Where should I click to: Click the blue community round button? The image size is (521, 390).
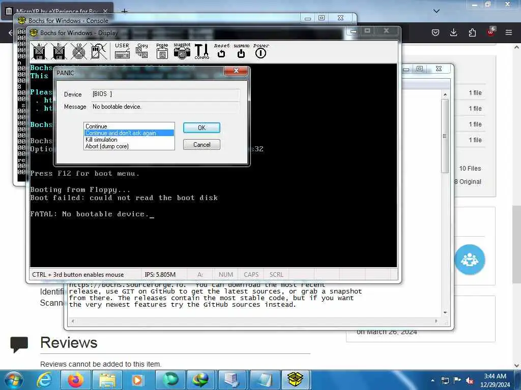[470, 259]
